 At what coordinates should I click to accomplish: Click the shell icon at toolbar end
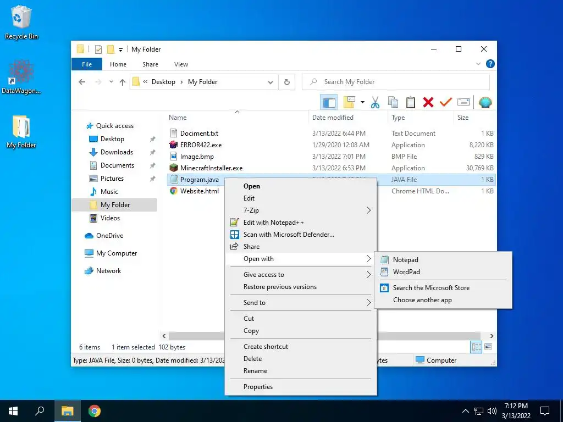[x=485, y=102]
